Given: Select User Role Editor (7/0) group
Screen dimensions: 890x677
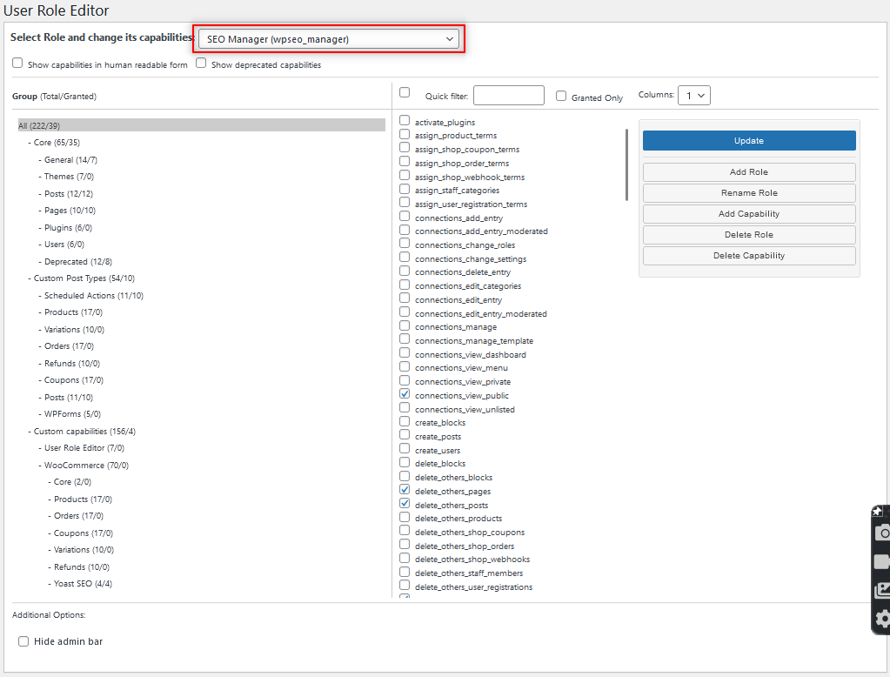Looking at the screenshot, I should pyautogui.click(x=84, y=448).
